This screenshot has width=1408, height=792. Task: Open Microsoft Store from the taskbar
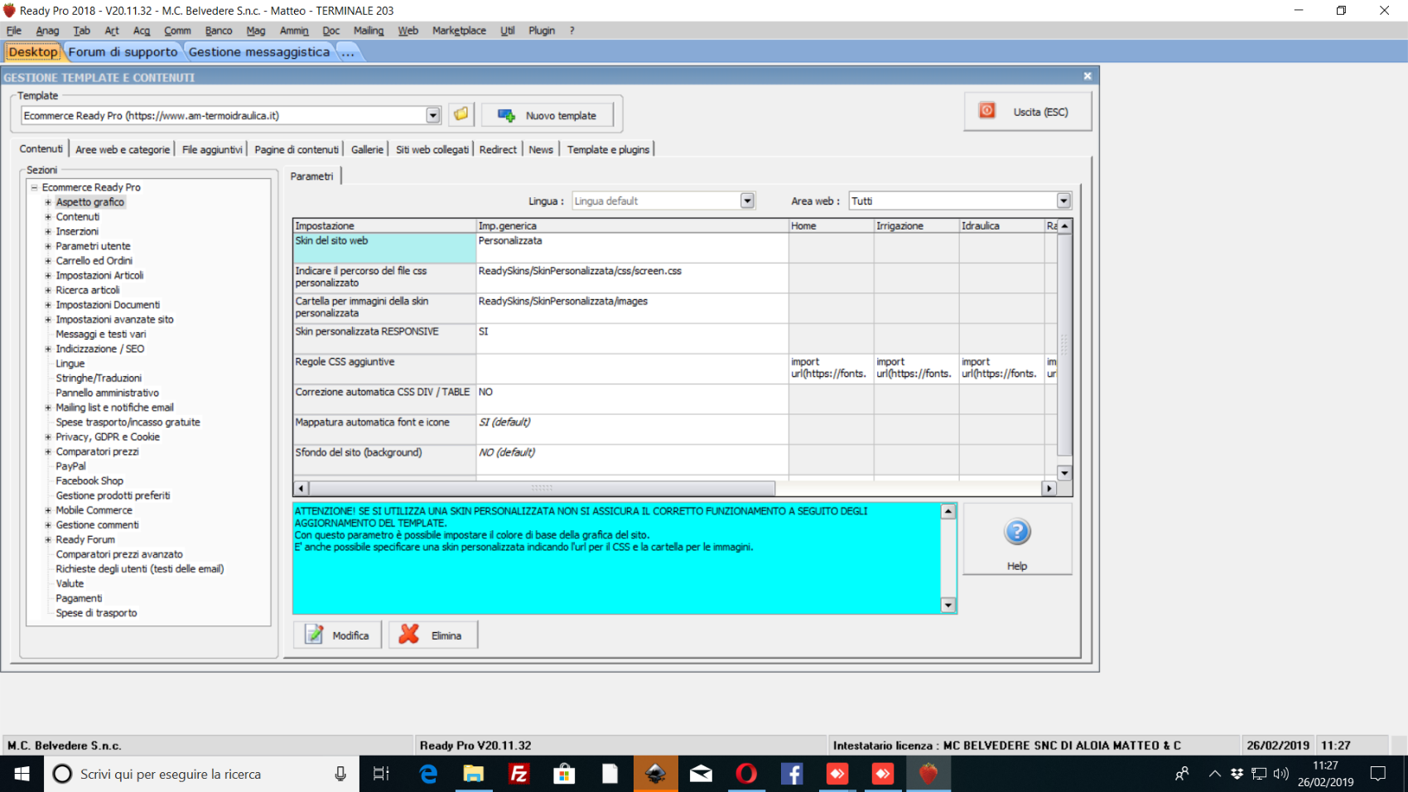[x=564, y=774]
